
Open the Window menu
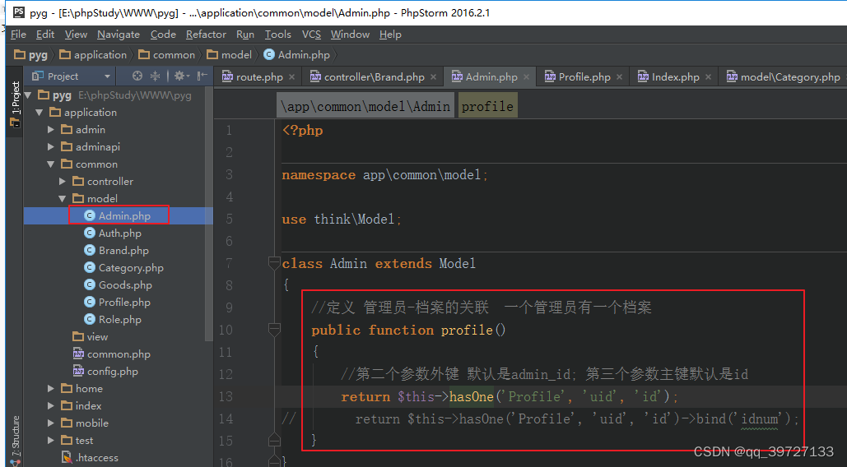tap(350, 35)
